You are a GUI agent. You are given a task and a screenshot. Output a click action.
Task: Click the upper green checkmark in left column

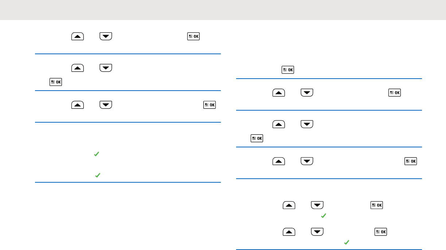(97, 154)
